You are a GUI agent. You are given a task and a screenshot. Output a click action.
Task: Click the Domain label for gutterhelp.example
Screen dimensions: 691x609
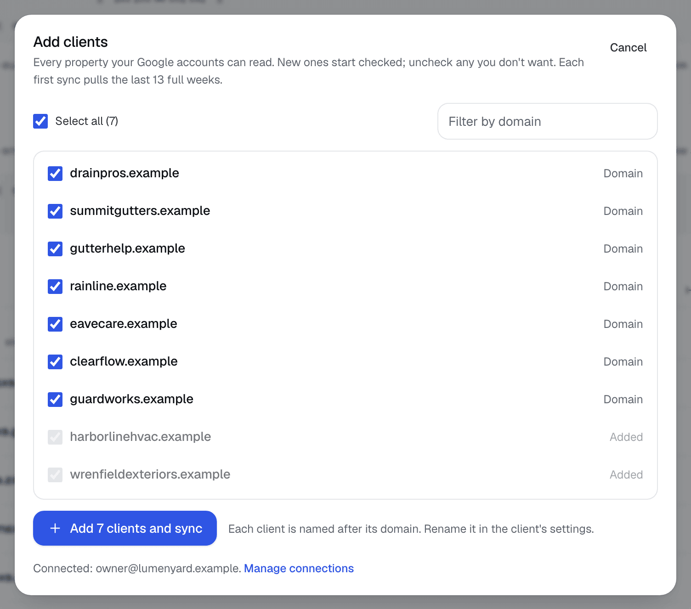623,249
